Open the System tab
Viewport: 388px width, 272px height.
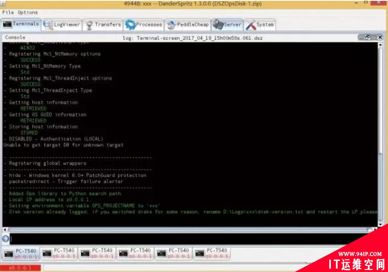pos(260,25)
